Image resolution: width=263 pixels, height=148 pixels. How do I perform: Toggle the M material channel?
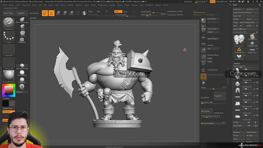click(x=106, y=11)
